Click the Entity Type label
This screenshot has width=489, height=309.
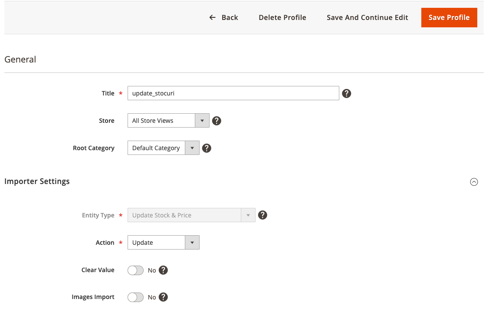click(98, 215)
